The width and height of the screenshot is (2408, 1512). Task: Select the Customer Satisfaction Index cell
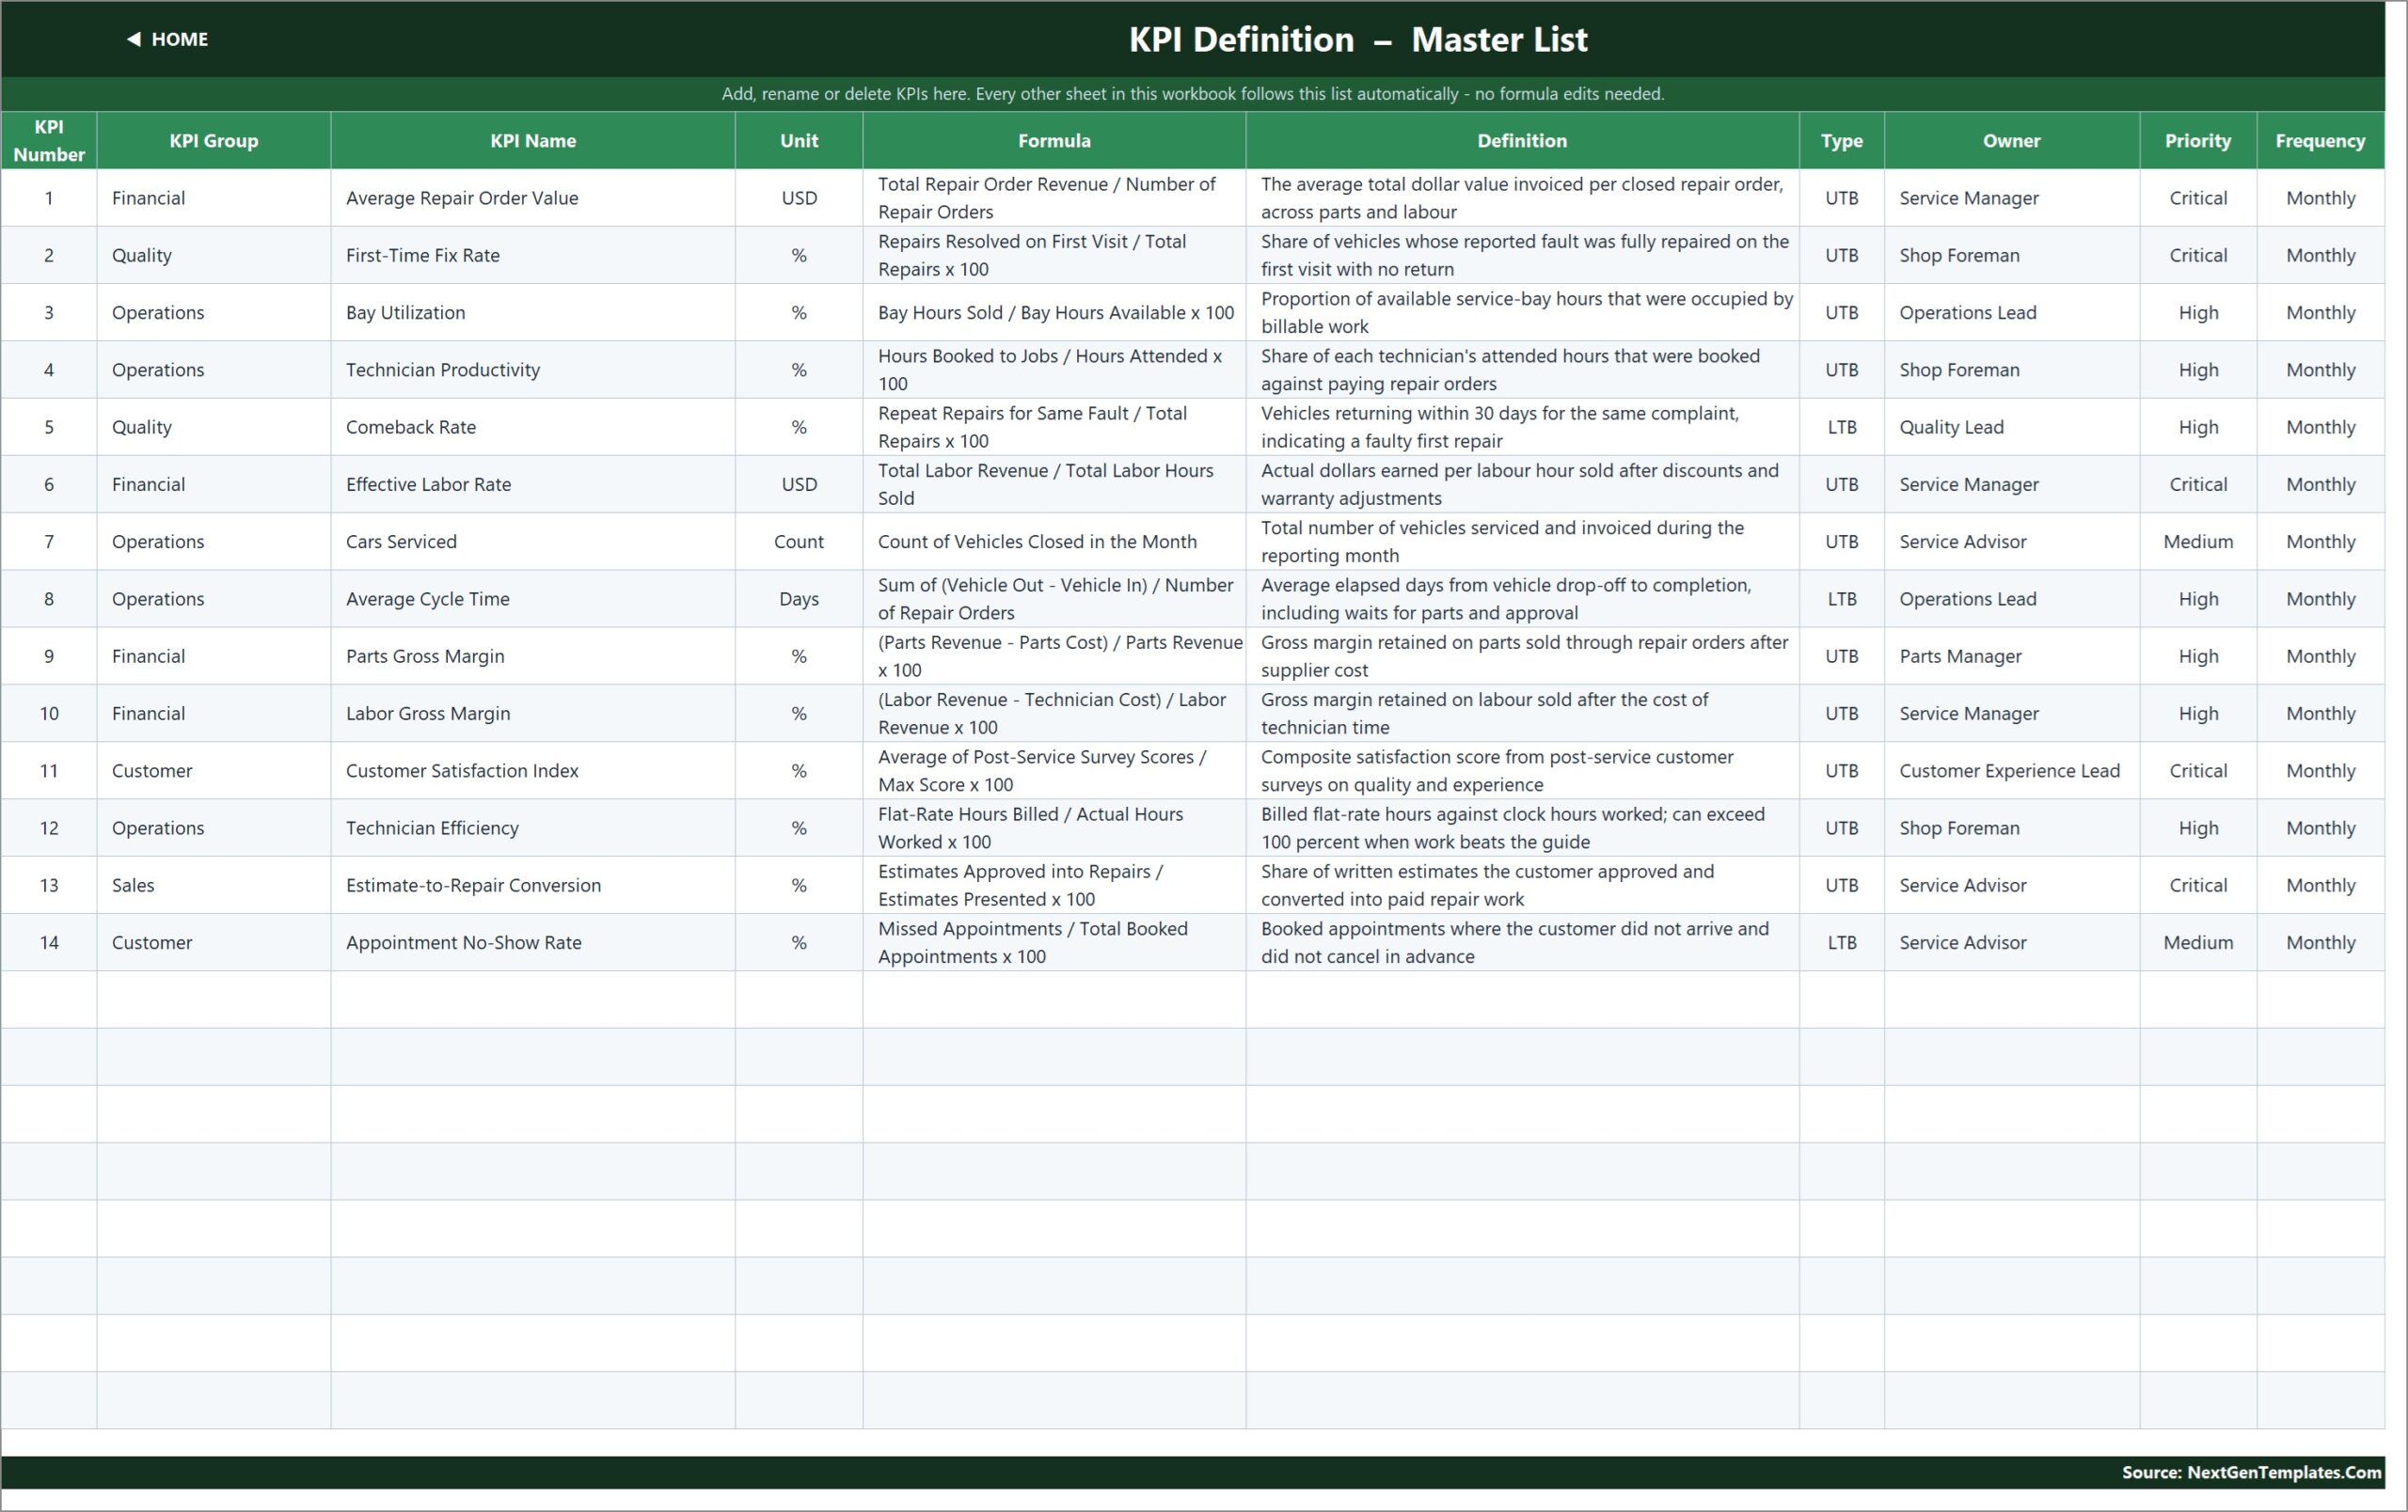(533, 770)
